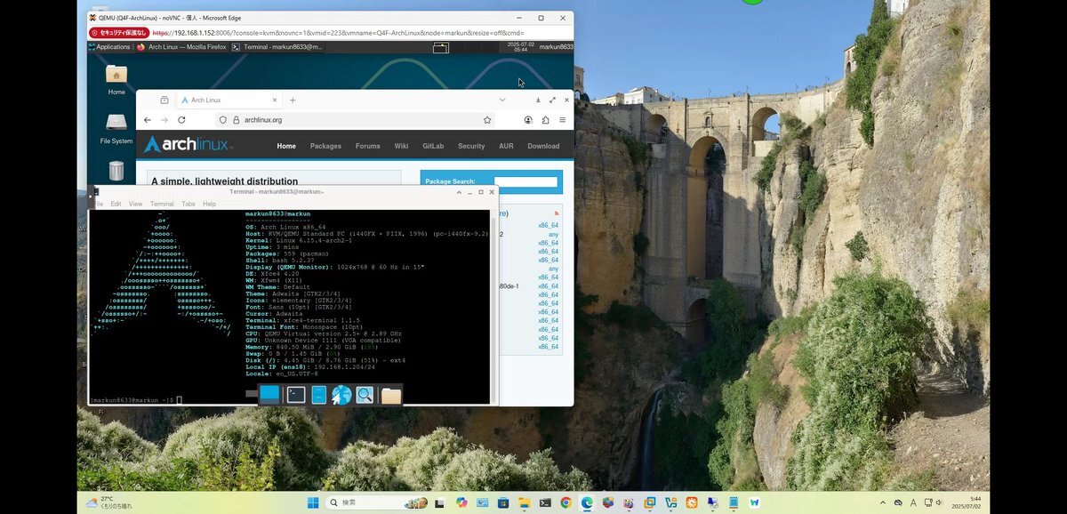The width and height of the screenshot is (1067, 514).
Task: Open the Download link on Arch navbar
Action: [543, 146]
